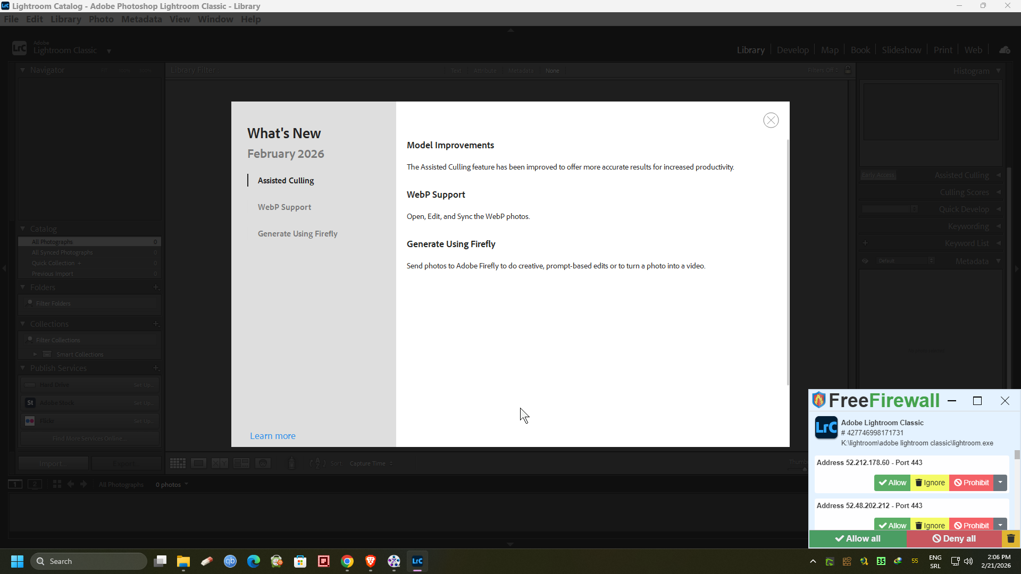Select Loupe view icon in toolbar
1021x574 pixels.
tap(198, 463)
